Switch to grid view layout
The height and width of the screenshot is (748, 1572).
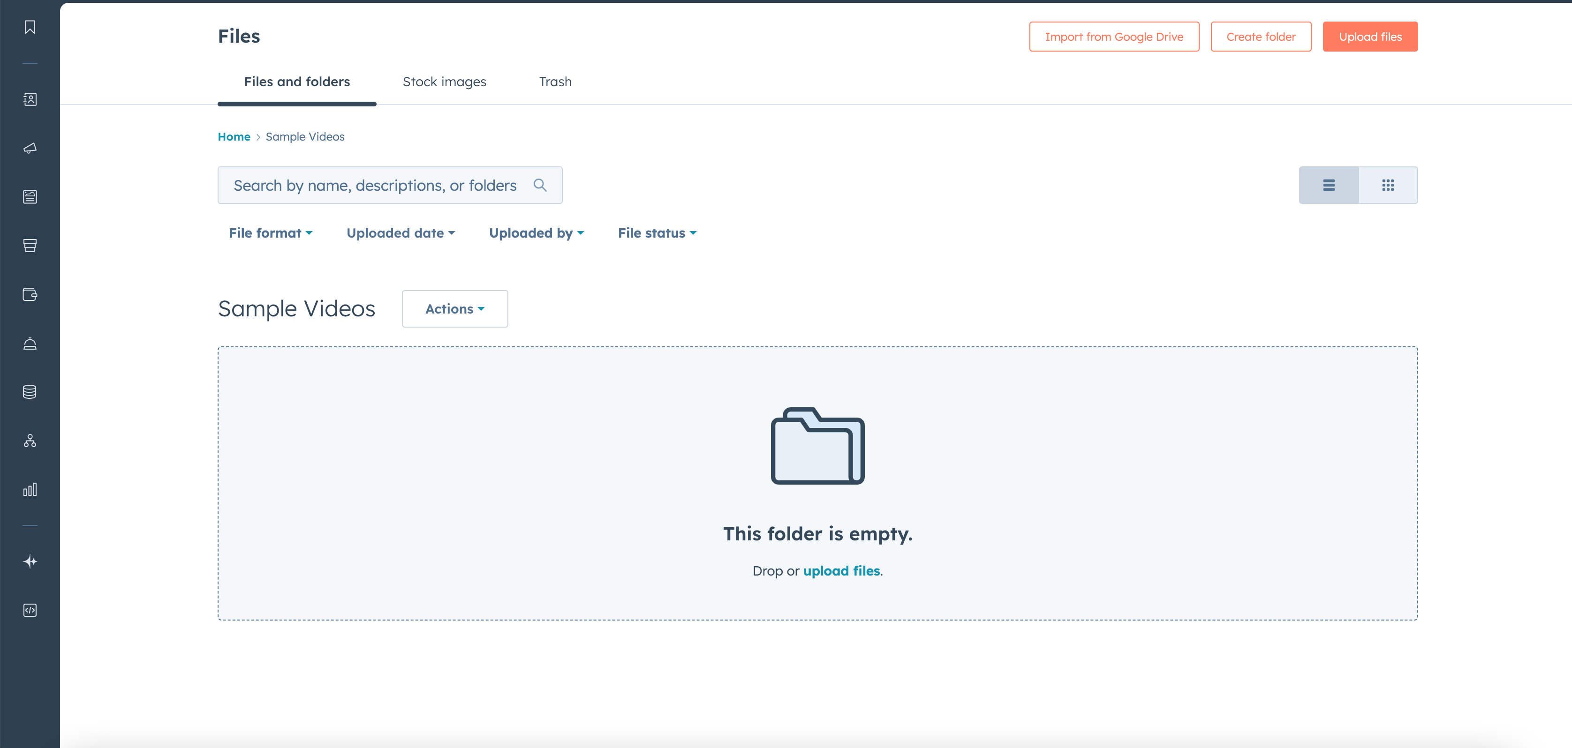pos(1388,185)
